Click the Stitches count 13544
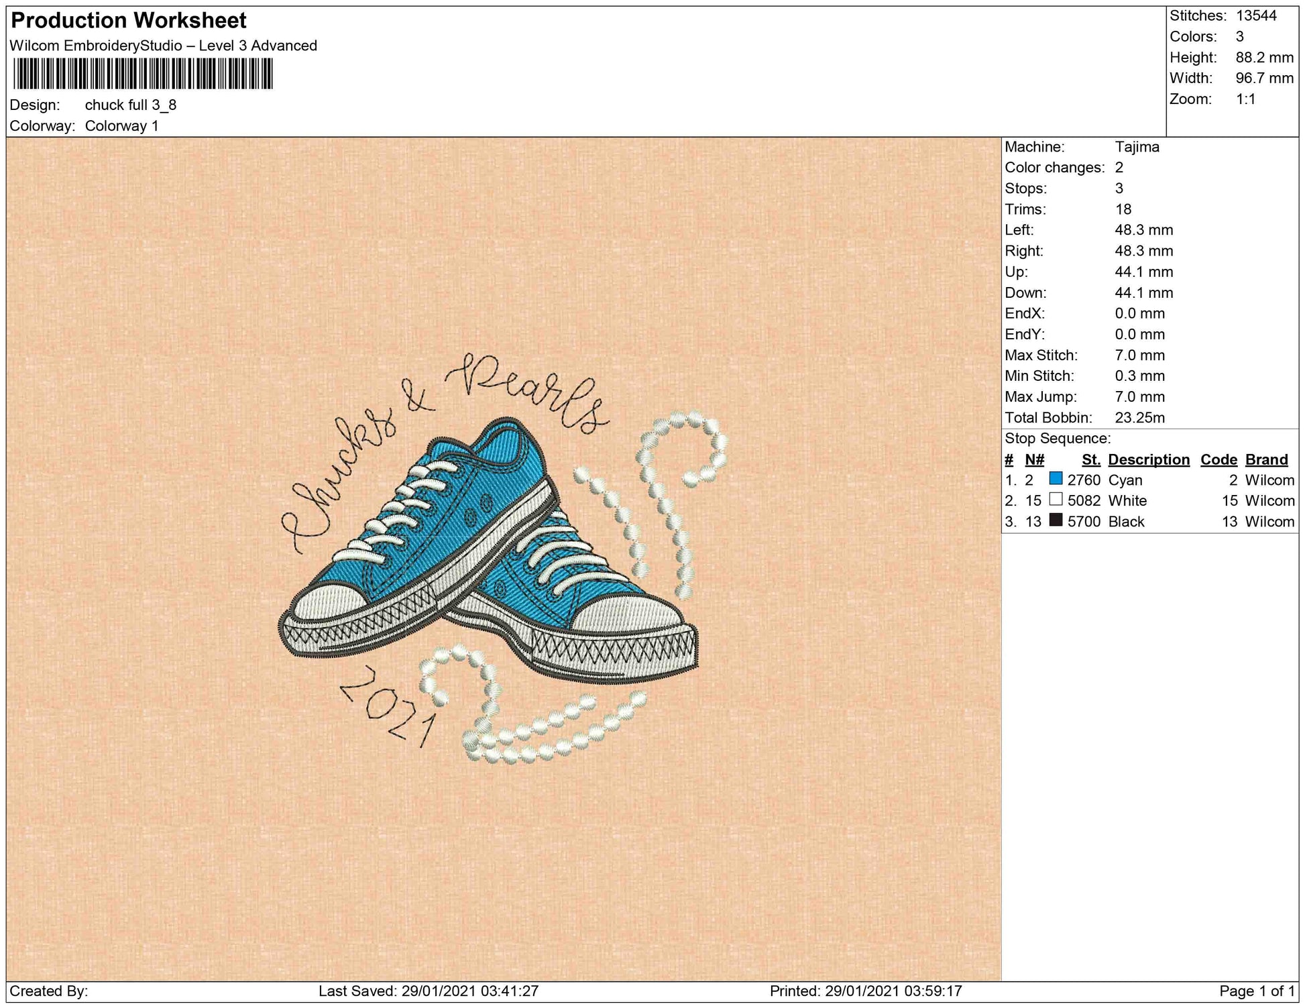The width and height of the screenshot is (1305, 1004). pos(1256,16)
